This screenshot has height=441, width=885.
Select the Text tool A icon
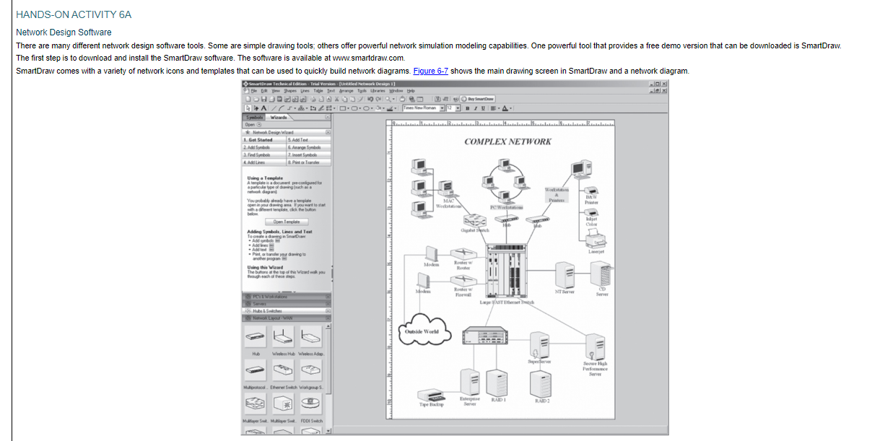coord(263,108)
